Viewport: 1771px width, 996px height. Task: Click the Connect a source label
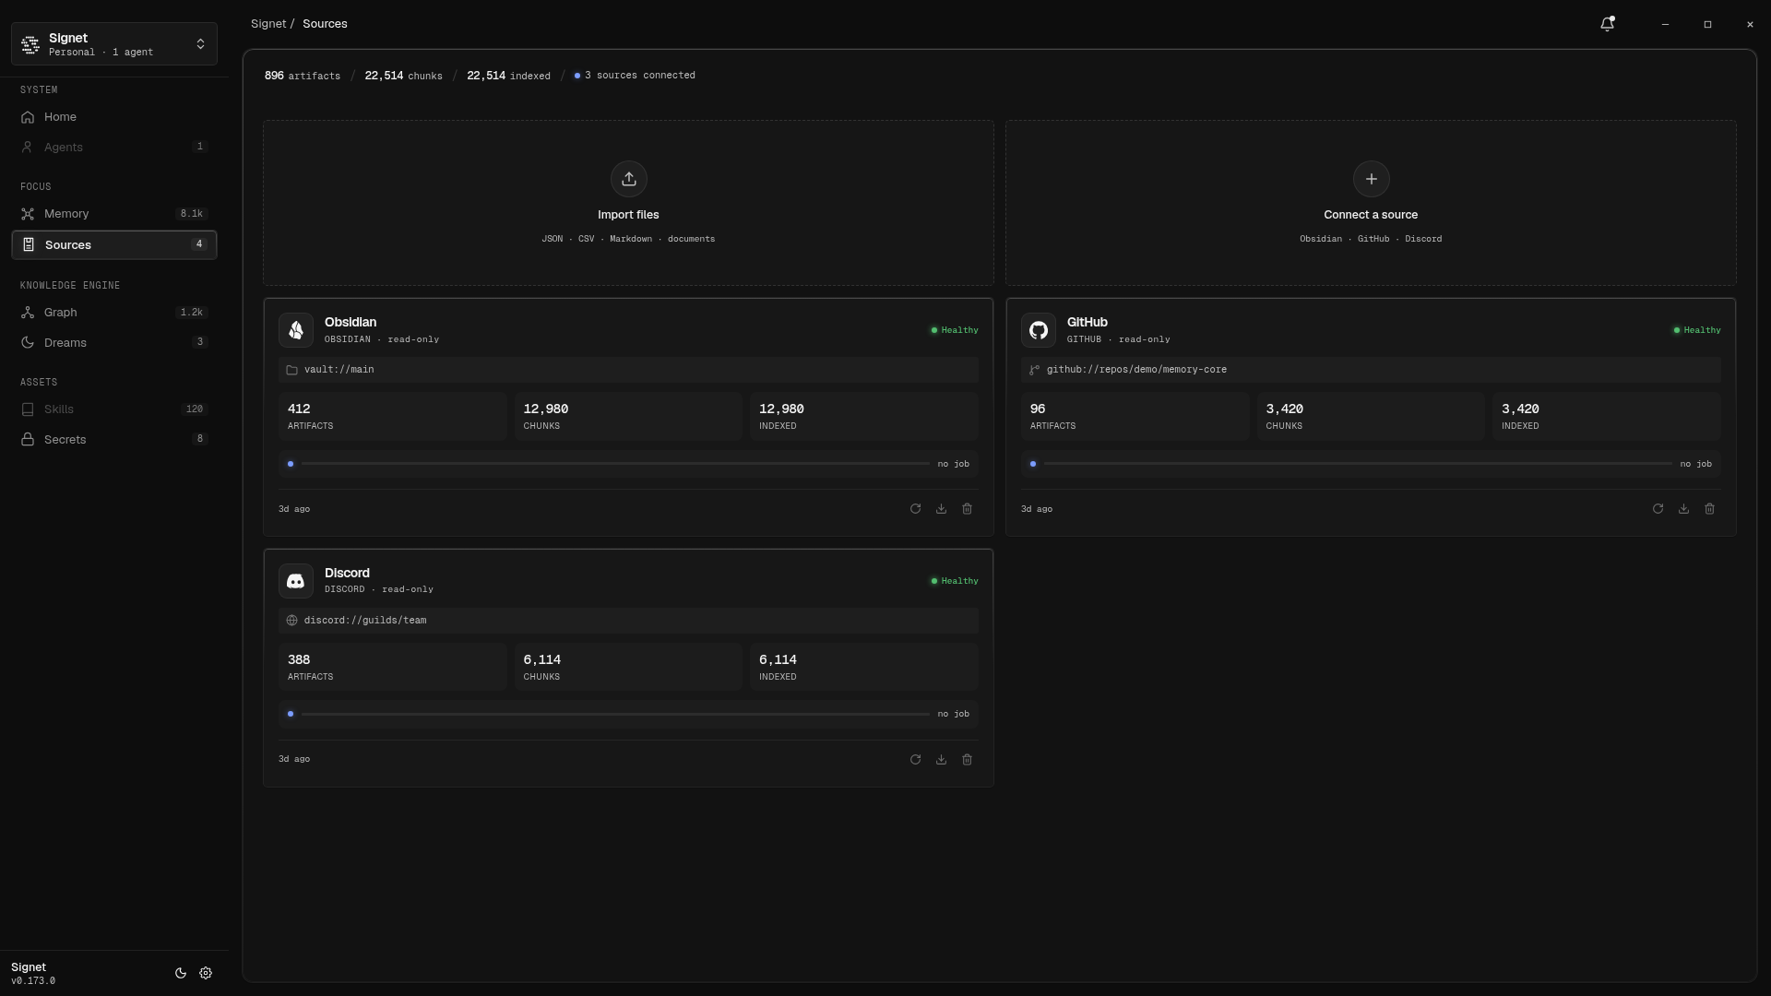click(1371, 215)
